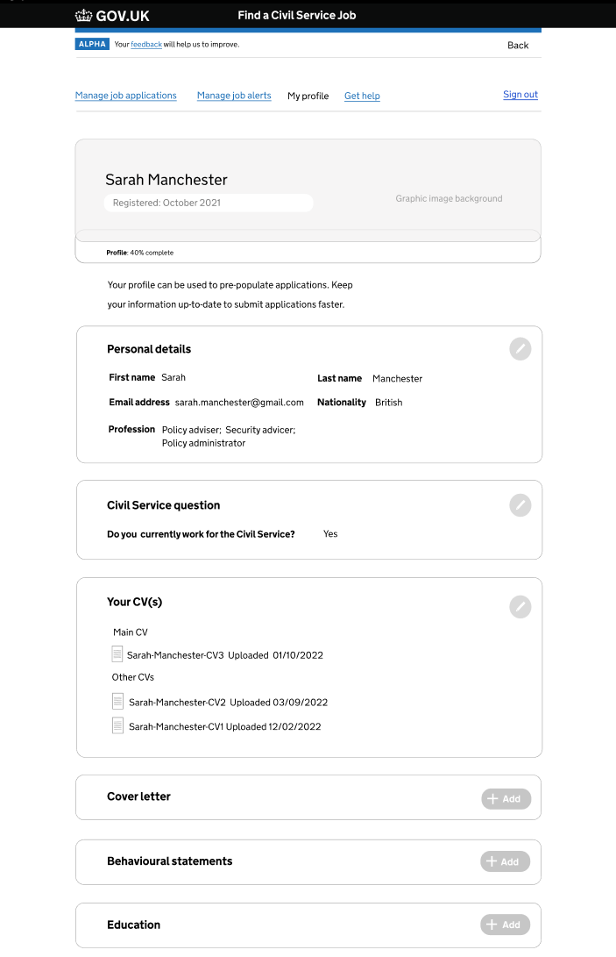This screenshot has width=616, height=957.
Task: Go to Manage job applications
Action: pyautogui.click(x=126, y=96)
